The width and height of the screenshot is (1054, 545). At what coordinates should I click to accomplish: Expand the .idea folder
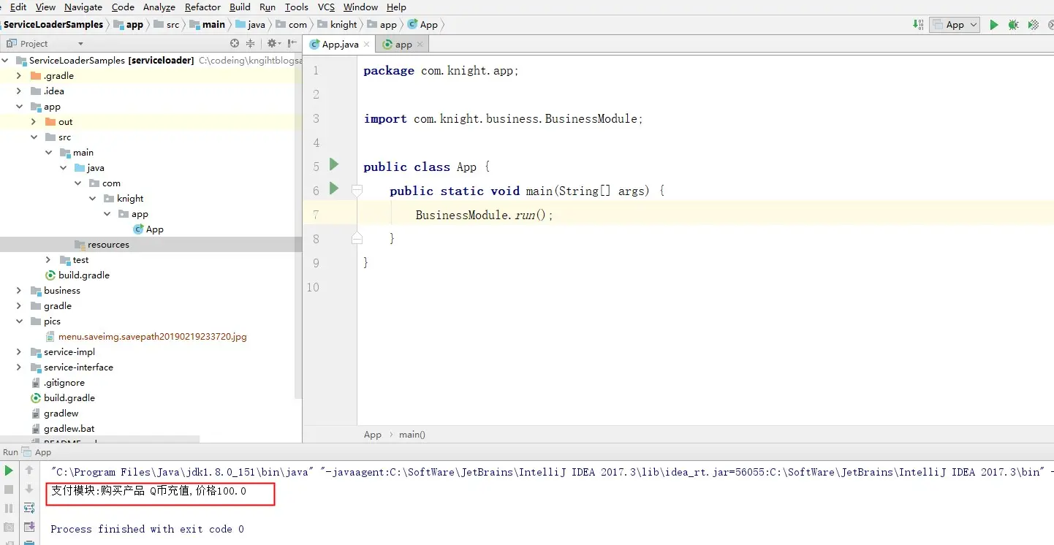click(x=19, y=91)
